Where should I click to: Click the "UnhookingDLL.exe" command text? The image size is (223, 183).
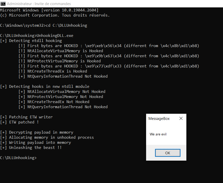[x=55, y=36]
